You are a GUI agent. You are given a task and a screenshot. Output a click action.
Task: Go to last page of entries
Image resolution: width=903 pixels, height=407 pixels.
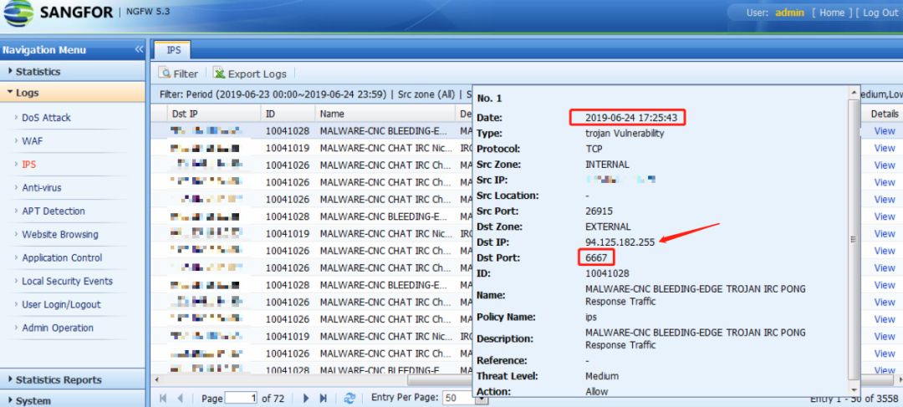(323, 398)
